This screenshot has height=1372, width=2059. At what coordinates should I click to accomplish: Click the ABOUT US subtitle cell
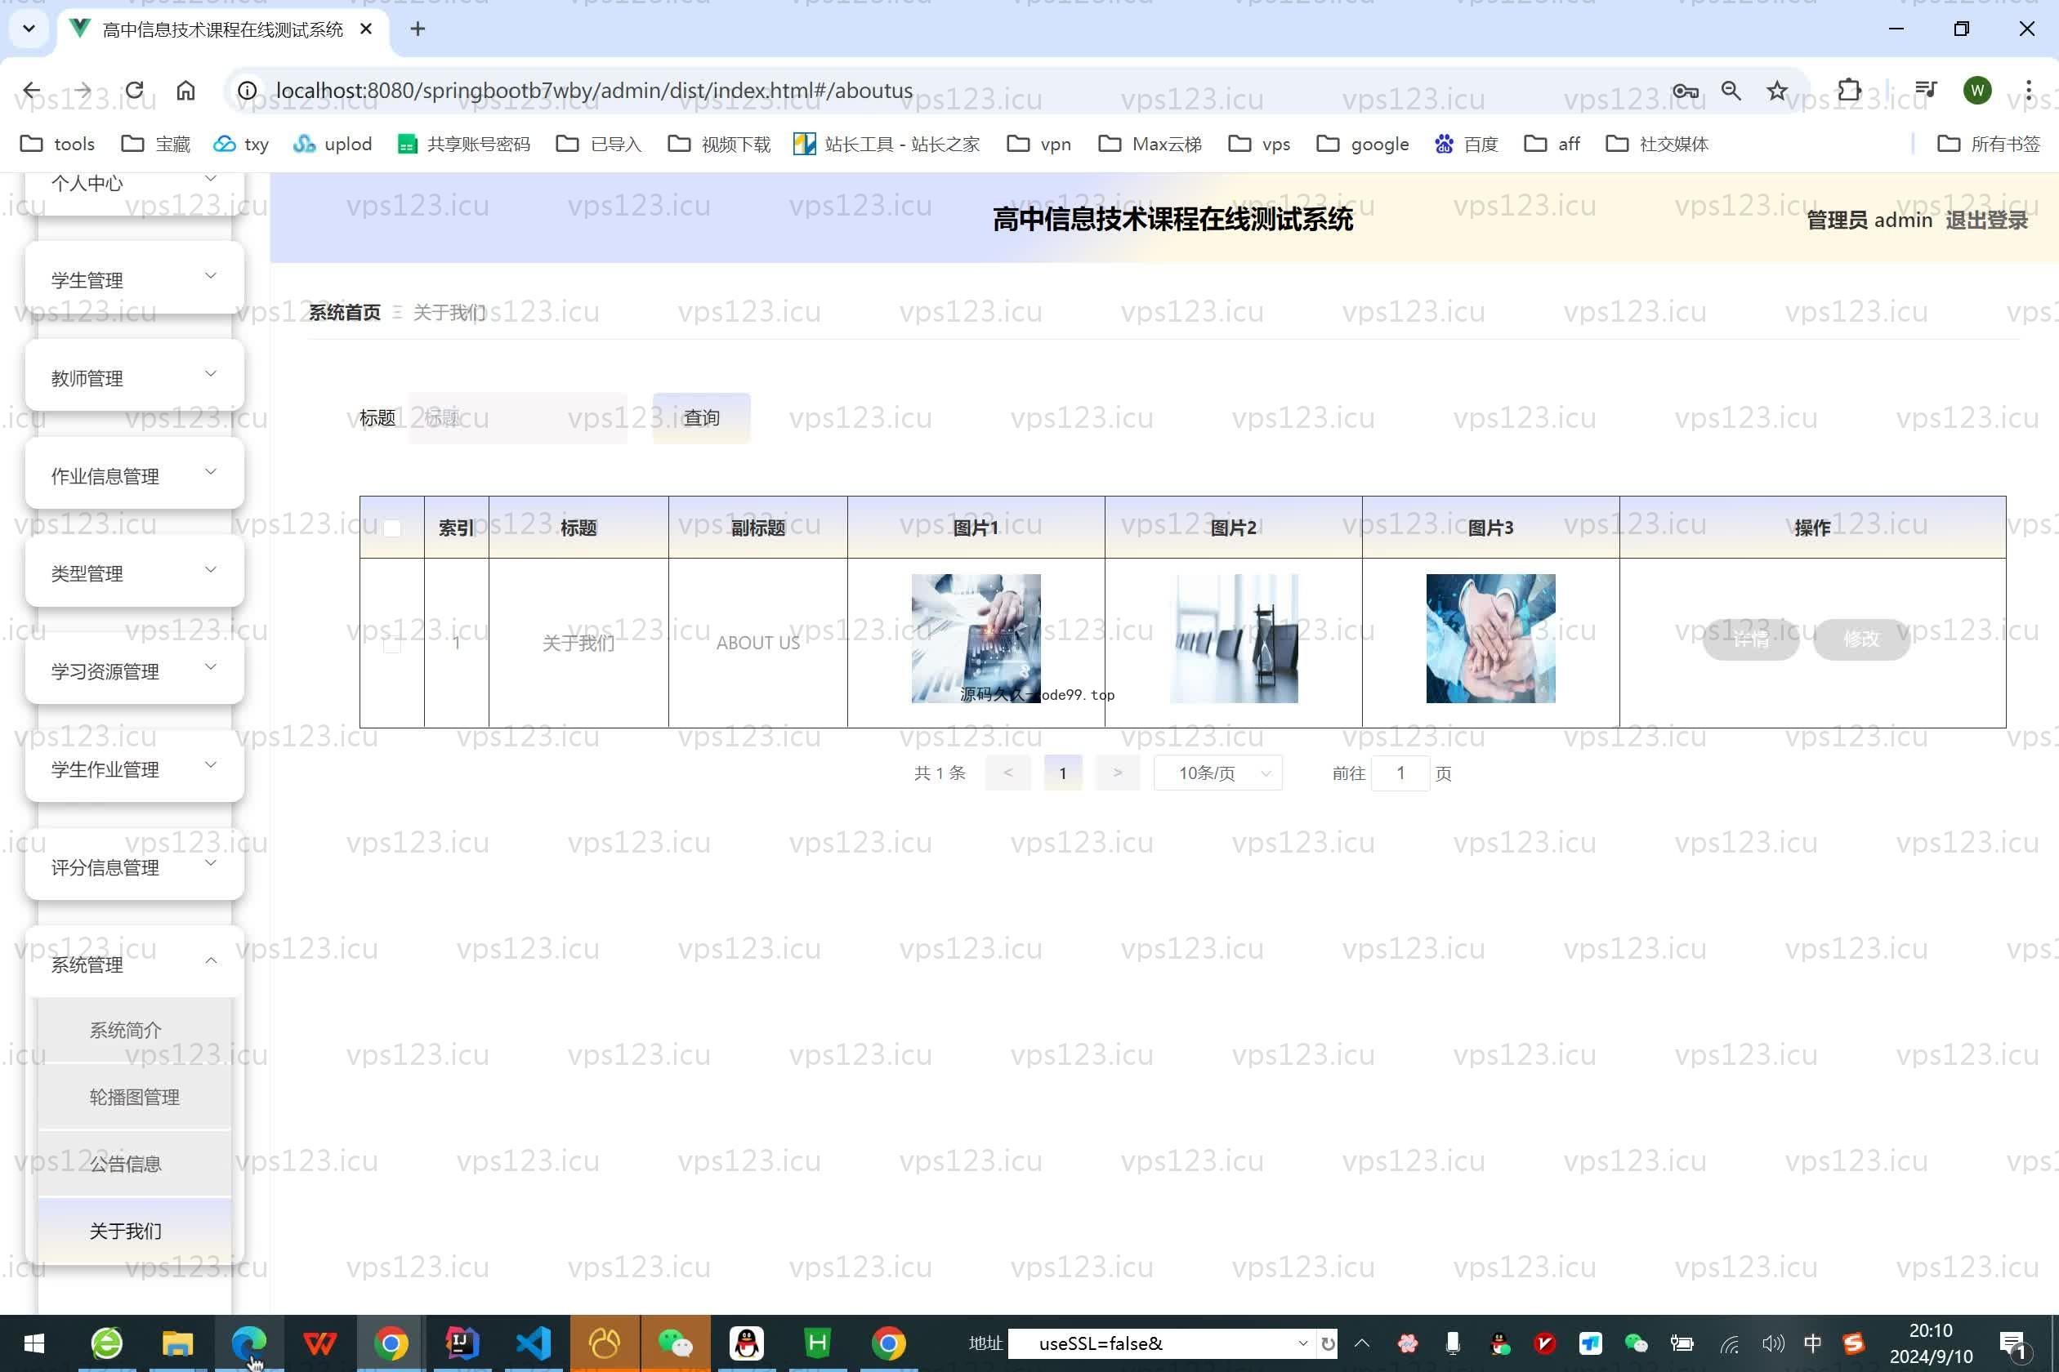click(757, 644)
